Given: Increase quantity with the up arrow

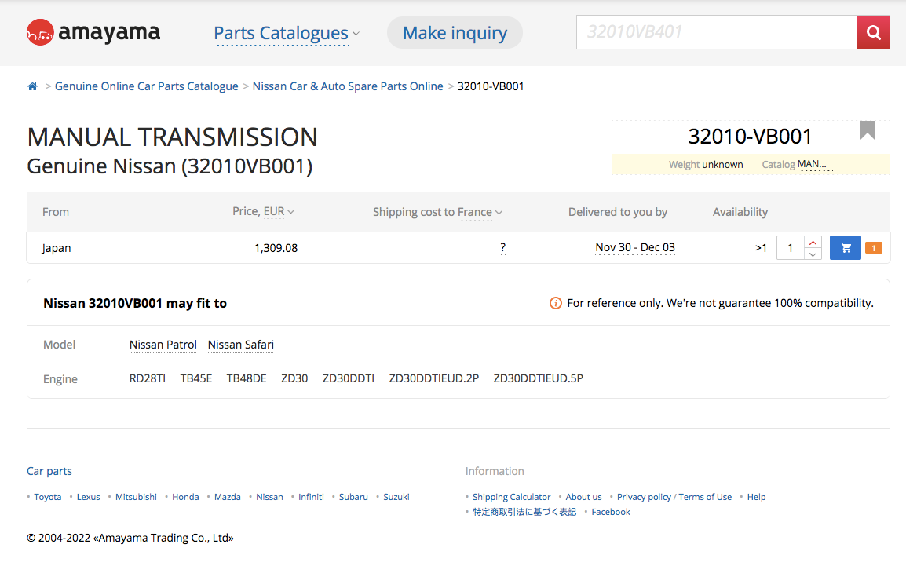Looking at the screenshot, I should [x=813, y=242].
